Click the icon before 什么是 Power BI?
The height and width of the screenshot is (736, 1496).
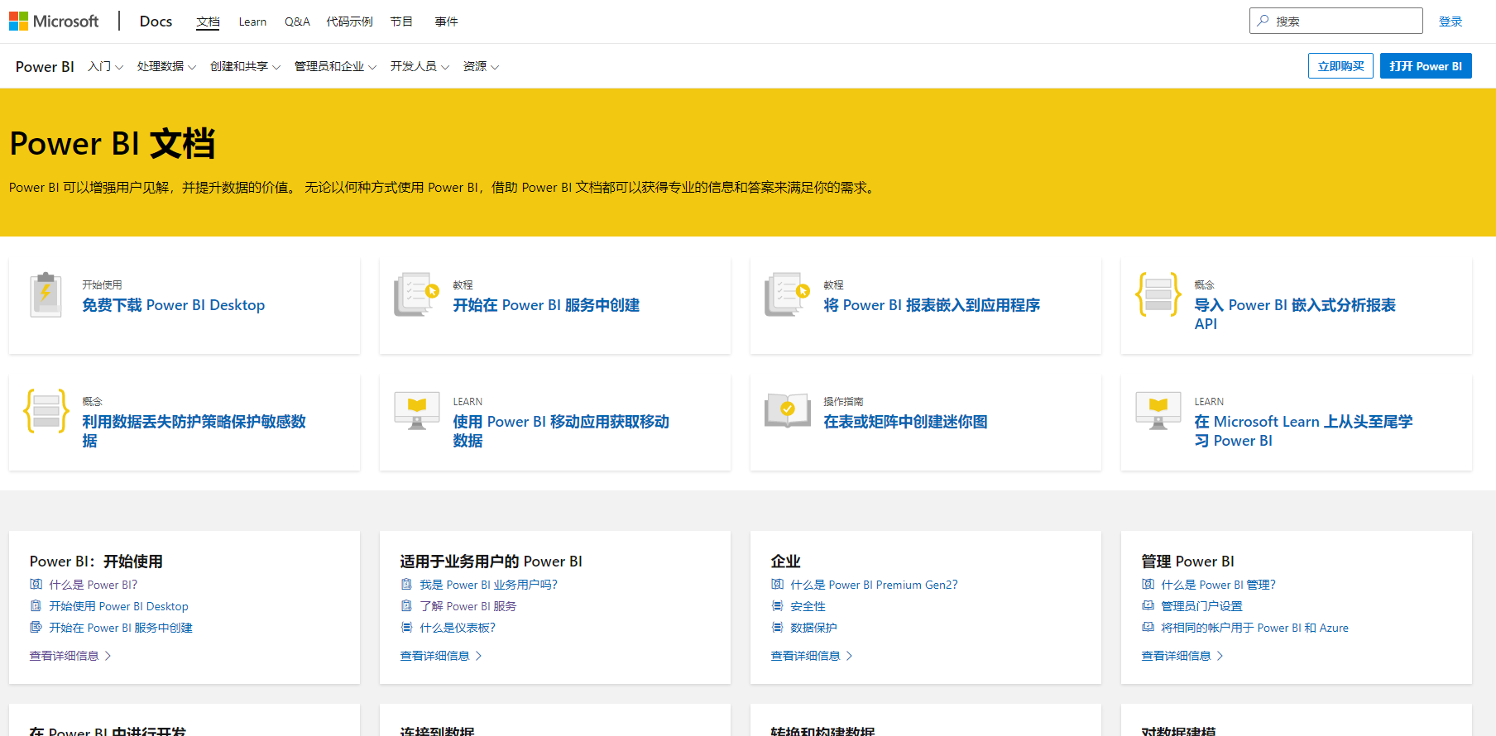tap(36, 585)
